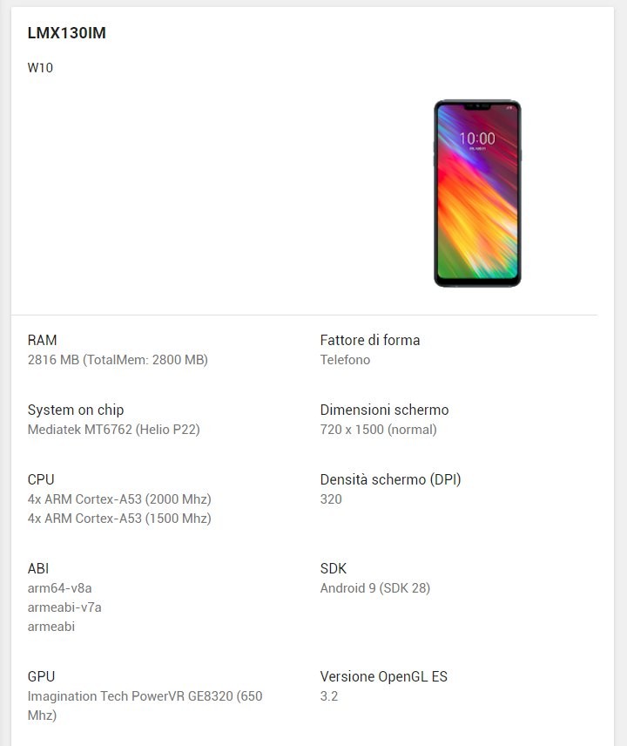Select the W10 model name text
Screen dimensions: 627x746
pos(40,68)
